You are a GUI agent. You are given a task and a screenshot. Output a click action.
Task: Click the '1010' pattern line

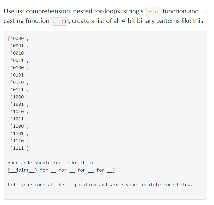click(x=20, y=112)
